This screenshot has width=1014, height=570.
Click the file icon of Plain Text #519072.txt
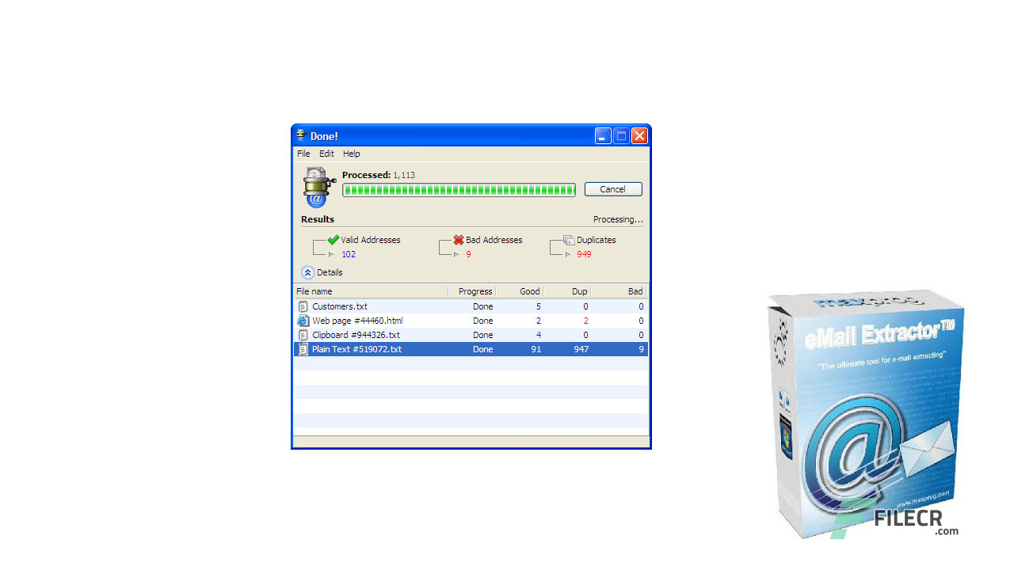point(303,349)
